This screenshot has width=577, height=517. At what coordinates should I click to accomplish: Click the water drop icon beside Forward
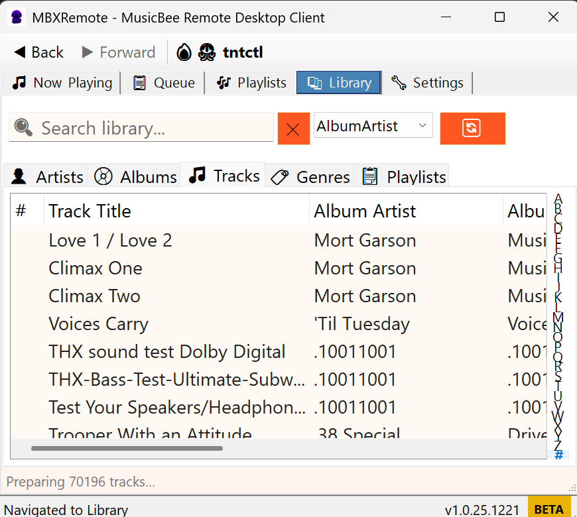[184, 52]
